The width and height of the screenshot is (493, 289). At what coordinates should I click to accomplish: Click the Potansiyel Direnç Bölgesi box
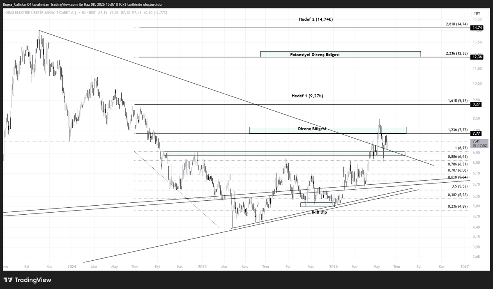(341, 54)
